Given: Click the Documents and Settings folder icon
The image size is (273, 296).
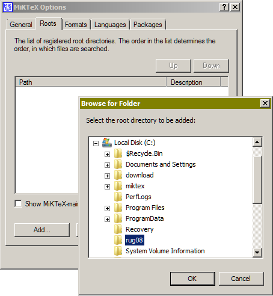Looking at the screenshot, I should pyautogui.click(x=118, y=164).
